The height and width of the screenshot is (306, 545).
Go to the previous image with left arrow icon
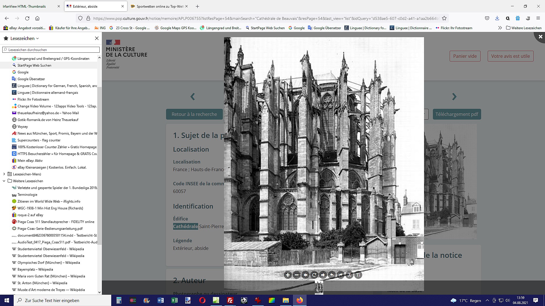click(x=305, y=275)
